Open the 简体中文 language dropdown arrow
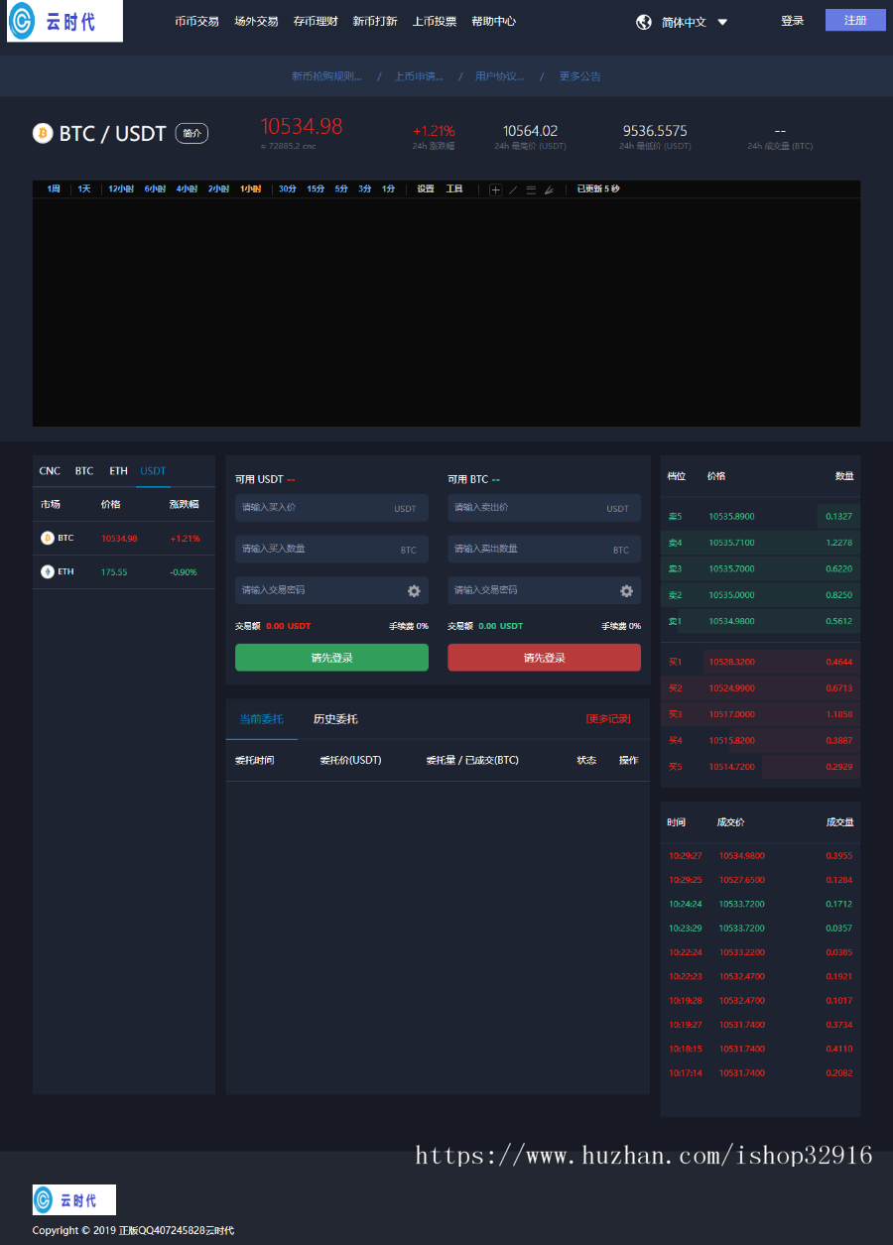The width and height of the screenshot is (893, 1245). (x=722, y=22)
